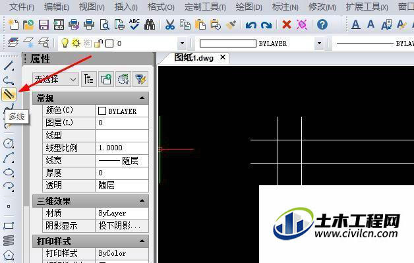Click the quick select icon in properties panel
414x263 pixels.
pos(140,79)
